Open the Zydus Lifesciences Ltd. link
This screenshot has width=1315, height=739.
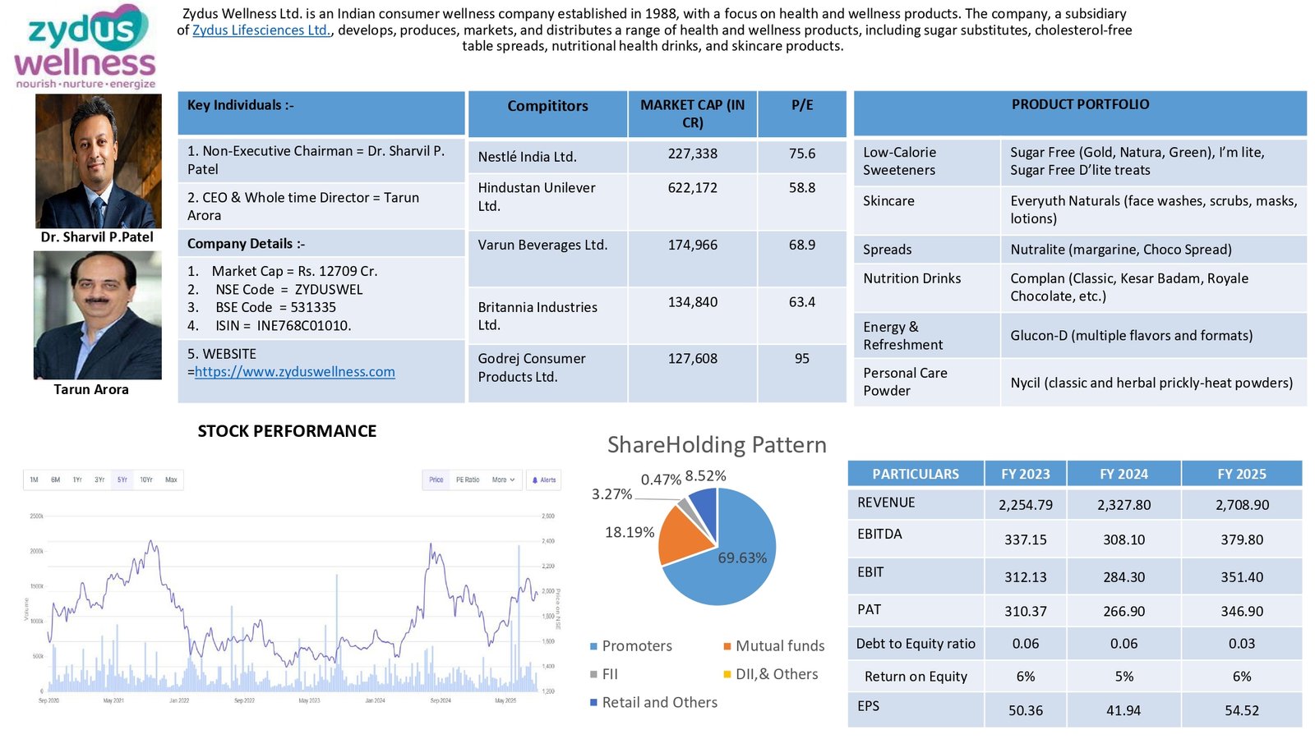(x=261, y=30)
